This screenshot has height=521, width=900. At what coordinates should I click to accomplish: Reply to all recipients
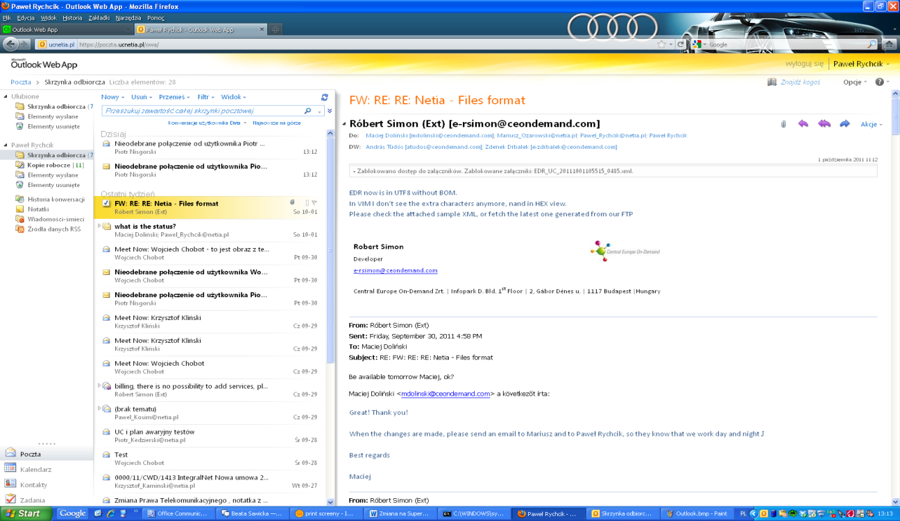824,124
